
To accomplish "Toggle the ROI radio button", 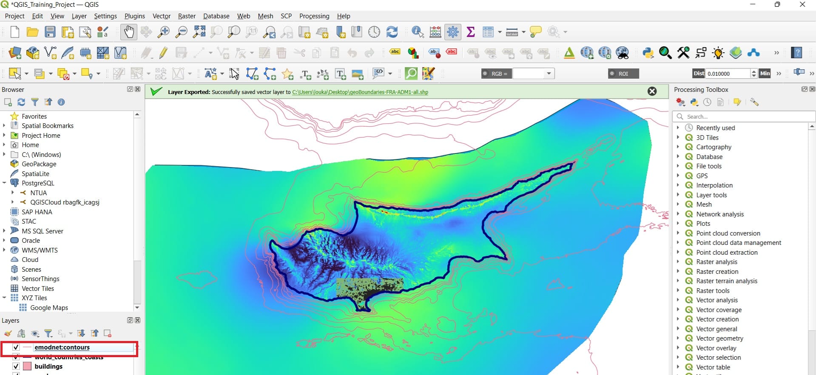I will pos(612,74).
